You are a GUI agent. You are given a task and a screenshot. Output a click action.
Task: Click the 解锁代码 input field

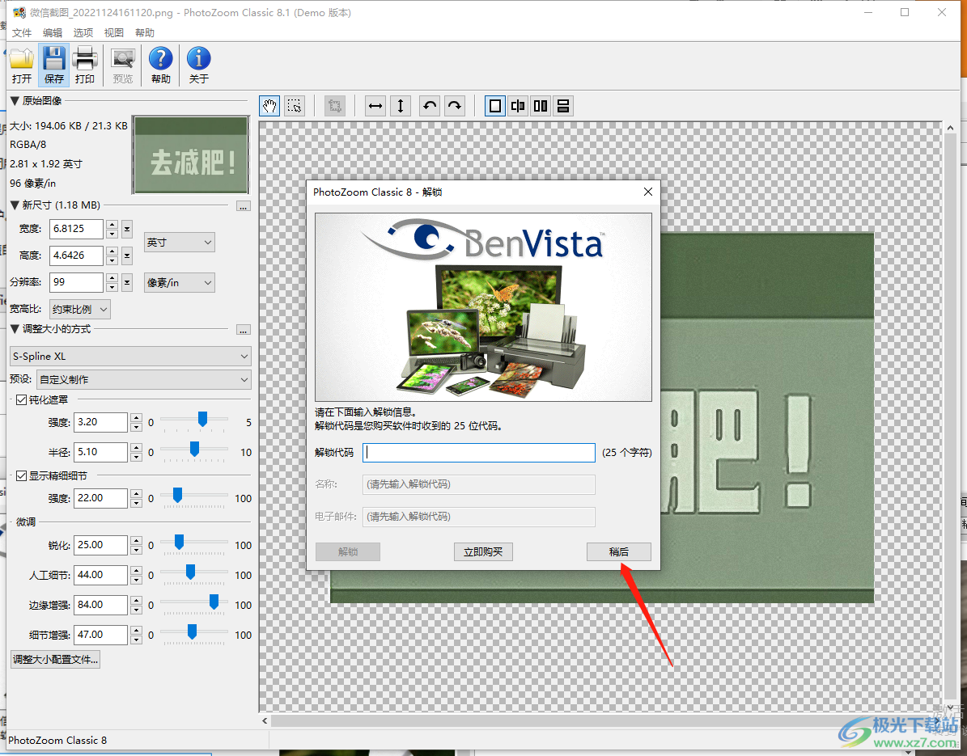pyautogui.click(x=479, y=453)
